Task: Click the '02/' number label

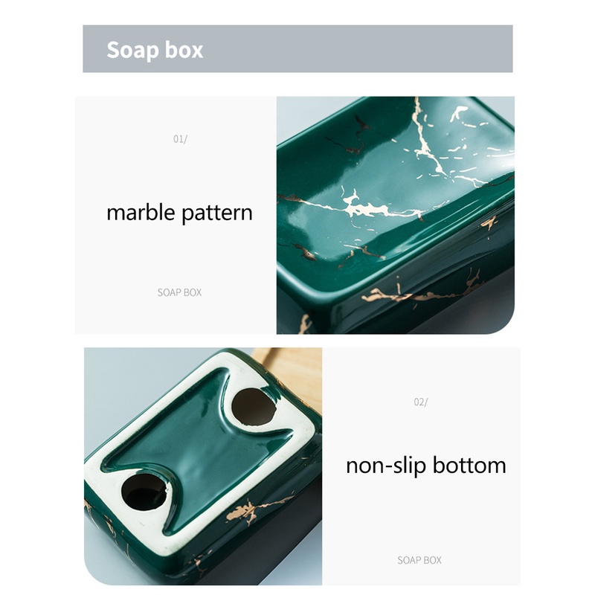Action: (x=420, y=402)
